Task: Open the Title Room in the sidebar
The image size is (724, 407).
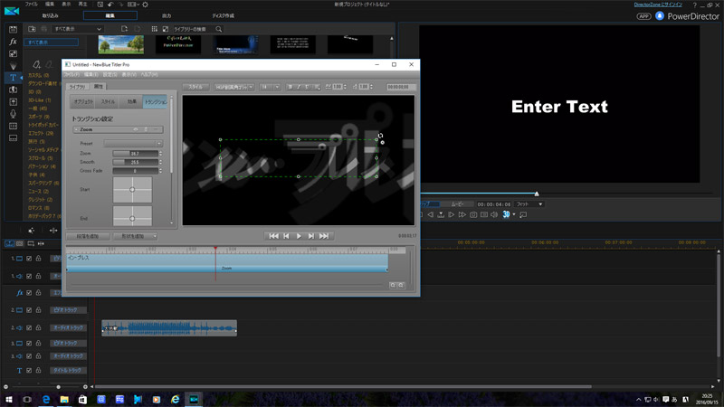Action: [14, 79]
